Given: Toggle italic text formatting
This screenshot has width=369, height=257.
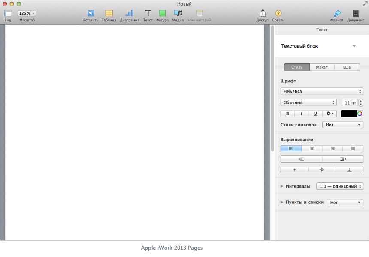Looking at the screenshot, I should [x=301, y=114].
